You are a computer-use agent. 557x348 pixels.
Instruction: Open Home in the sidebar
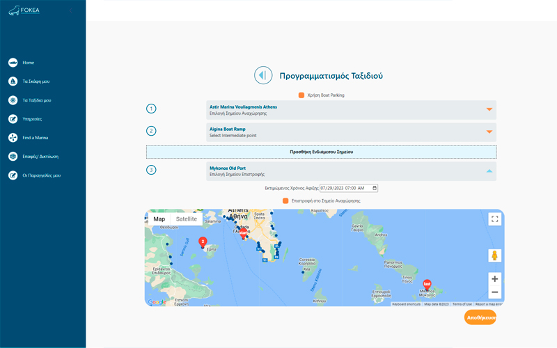(x=29, y=63)
